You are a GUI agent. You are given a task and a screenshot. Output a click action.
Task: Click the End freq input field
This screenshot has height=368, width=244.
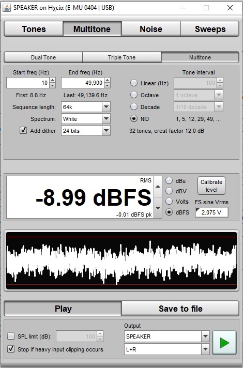pos(83,83)
